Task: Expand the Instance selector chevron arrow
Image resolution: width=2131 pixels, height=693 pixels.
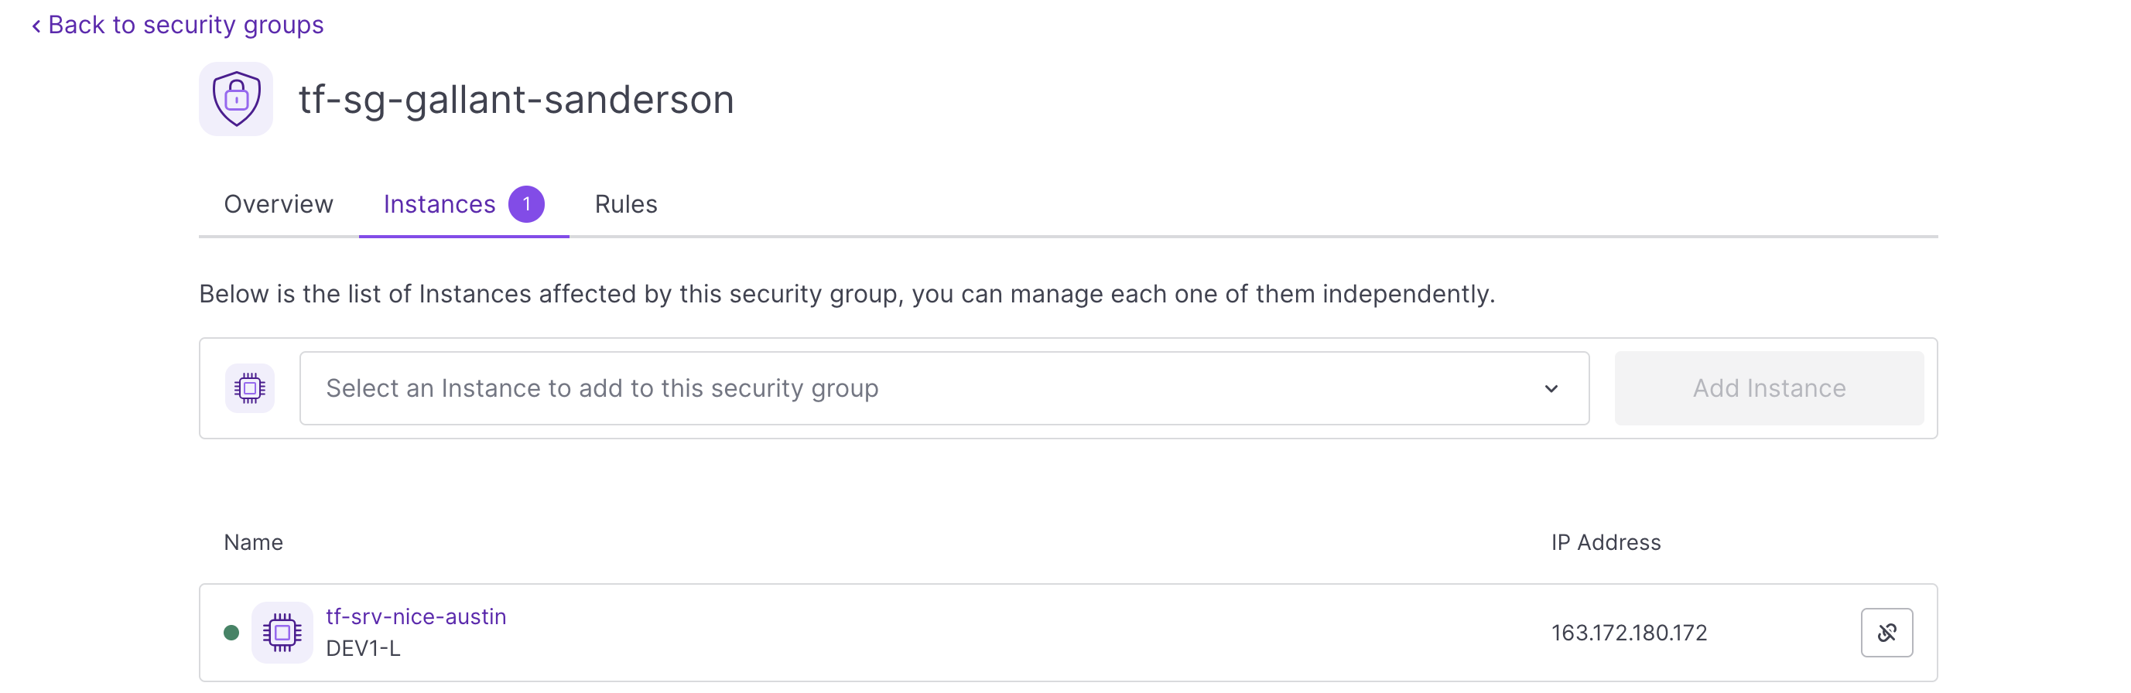Action: 1550,387
